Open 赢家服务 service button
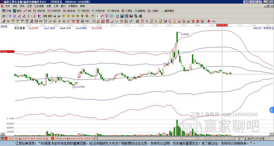 click(168, 11)
